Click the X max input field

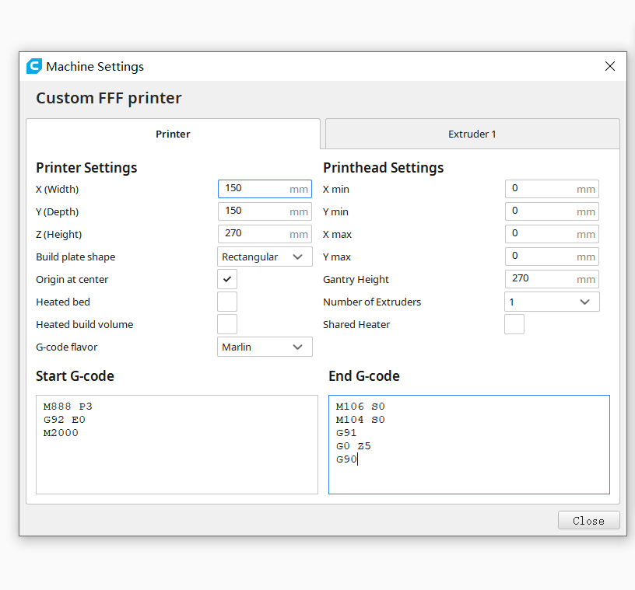click(x=552, y=234)
